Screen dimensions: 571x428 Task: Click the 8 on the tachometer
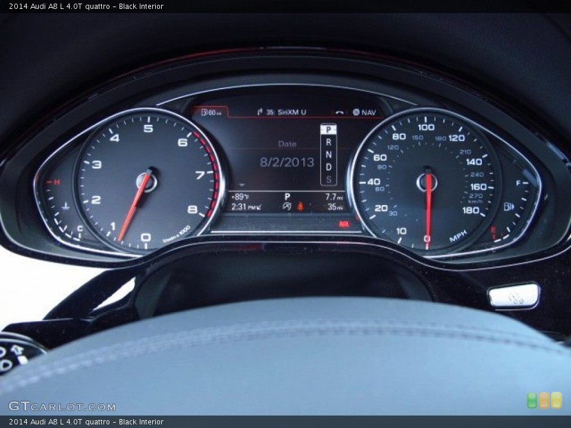coord(192,209)
